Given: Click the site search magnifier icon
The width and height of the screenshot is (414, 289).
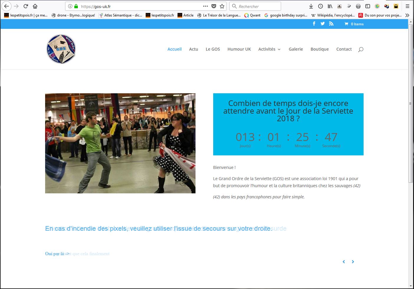Looking at the screenshot, I should pyautogui.click(x=361, y=49).
